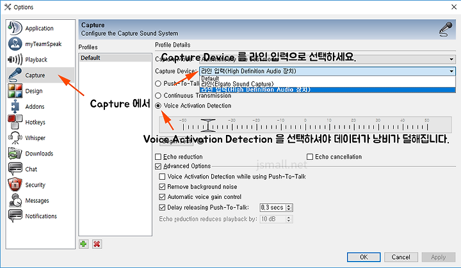Open the Capture Mode dropdown arrow
Image resolution: width=461 pixels, height=268 pixels.
(x=451, y=59)
